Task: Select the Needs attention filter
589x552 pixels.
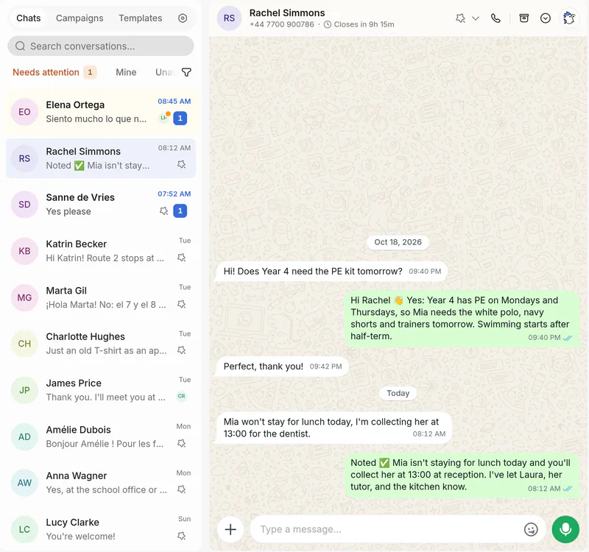Action: 54,72
